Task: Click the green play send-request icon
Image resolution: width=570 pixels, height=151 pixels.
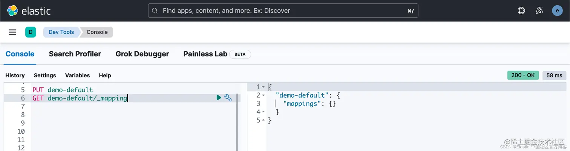Action: (219, 98)
